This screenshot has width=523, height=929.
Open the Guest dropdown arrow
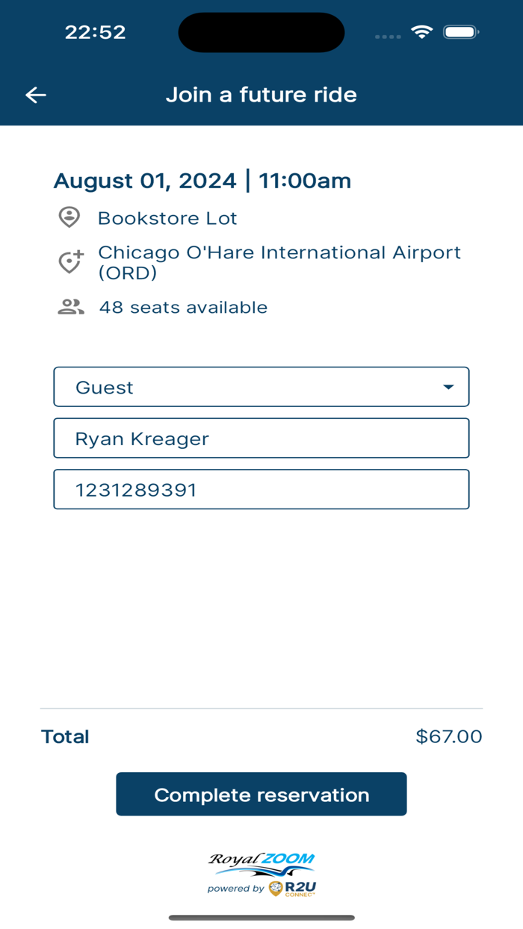pyautogui.click(x=448, y=387)
